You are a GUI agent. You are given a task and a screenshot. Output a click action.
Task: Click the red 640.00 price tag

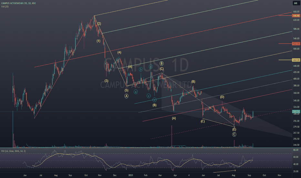(296, 16)
